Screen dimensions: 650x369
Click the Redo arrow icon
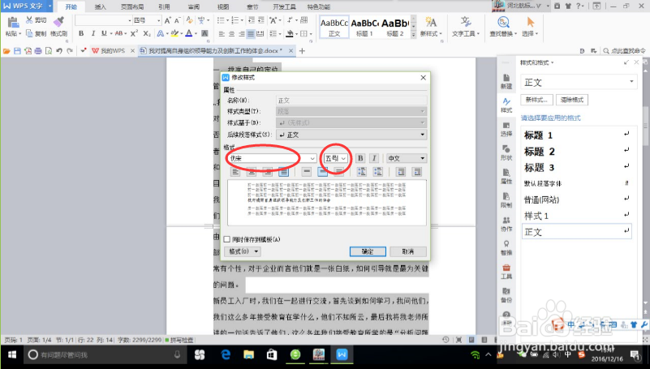[70, 50]
